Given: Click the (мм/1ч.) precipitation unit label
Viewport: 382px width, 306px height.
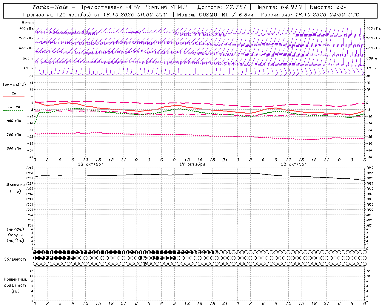Looking at the screenshot, I should pyautogui.click(x=16, y=241).
